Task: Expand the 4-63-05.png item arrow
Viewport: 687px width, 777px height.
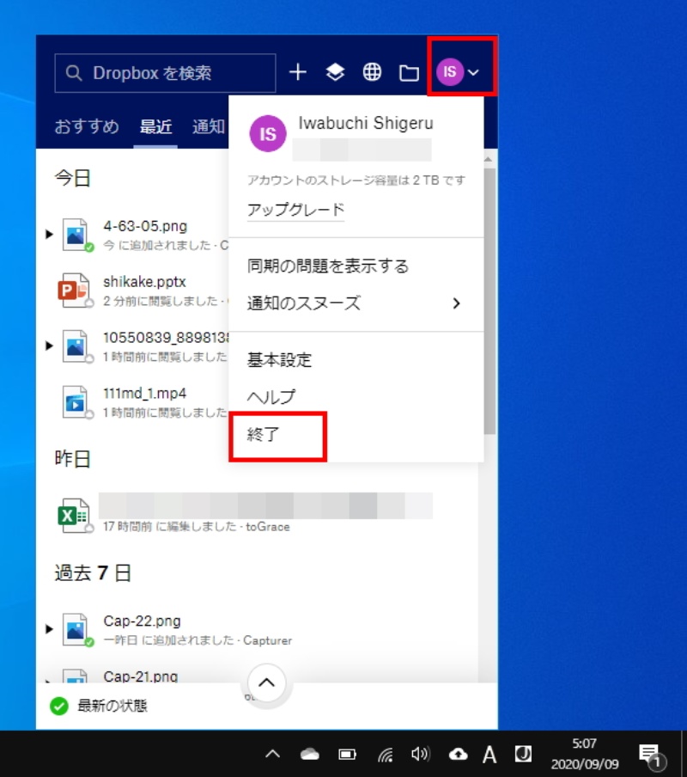Action: tap(49, 234)
